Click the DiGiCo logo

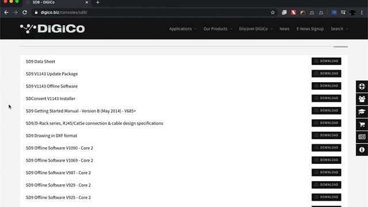click(x=52, y=29)
